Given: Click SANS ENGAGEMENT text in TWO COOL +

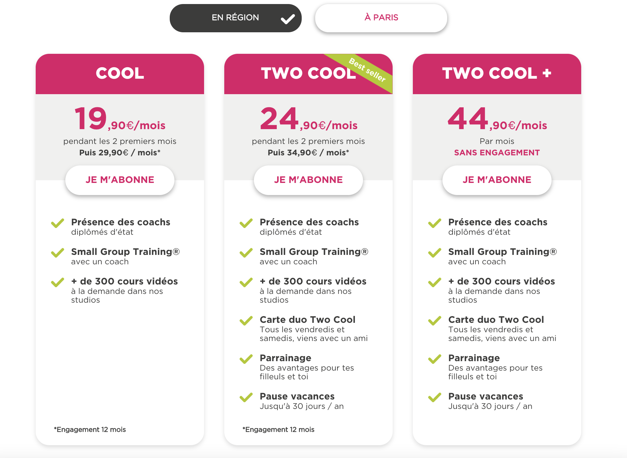Looking at the screenshot, I should point(497,153).
